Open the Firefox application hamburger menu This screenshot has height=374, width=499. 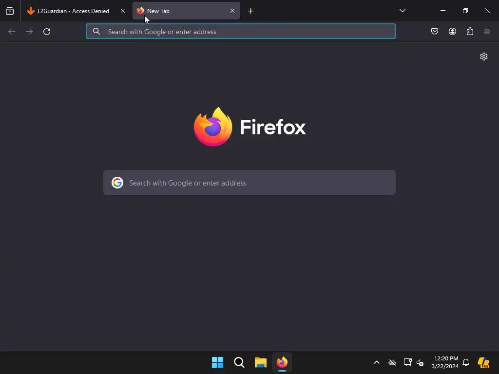click(487, 31)
